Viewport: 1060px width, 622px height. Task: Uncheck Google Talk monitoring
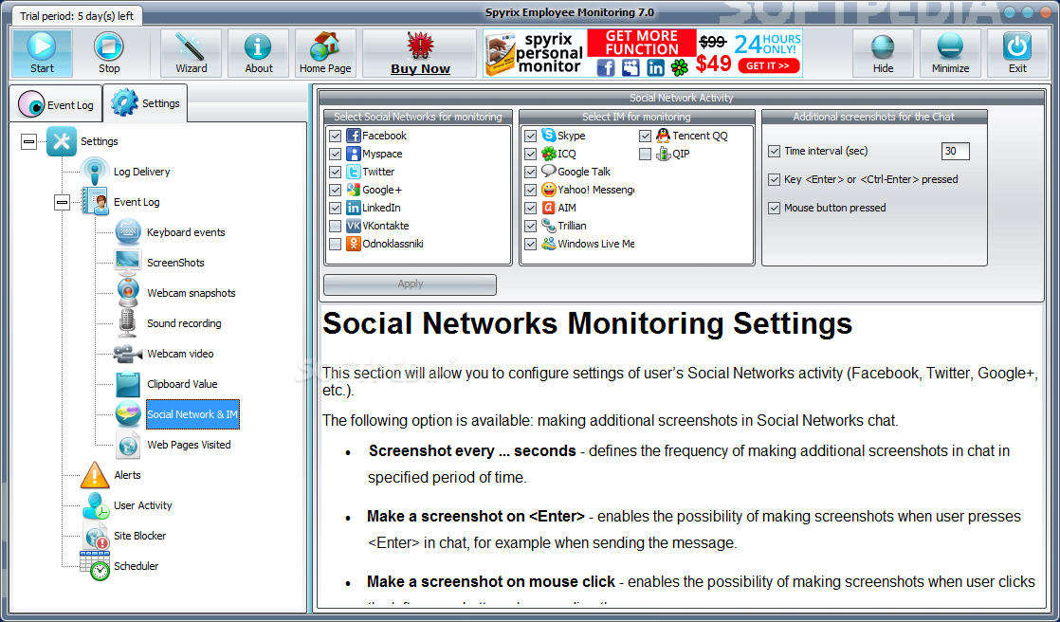pos(531,172)
